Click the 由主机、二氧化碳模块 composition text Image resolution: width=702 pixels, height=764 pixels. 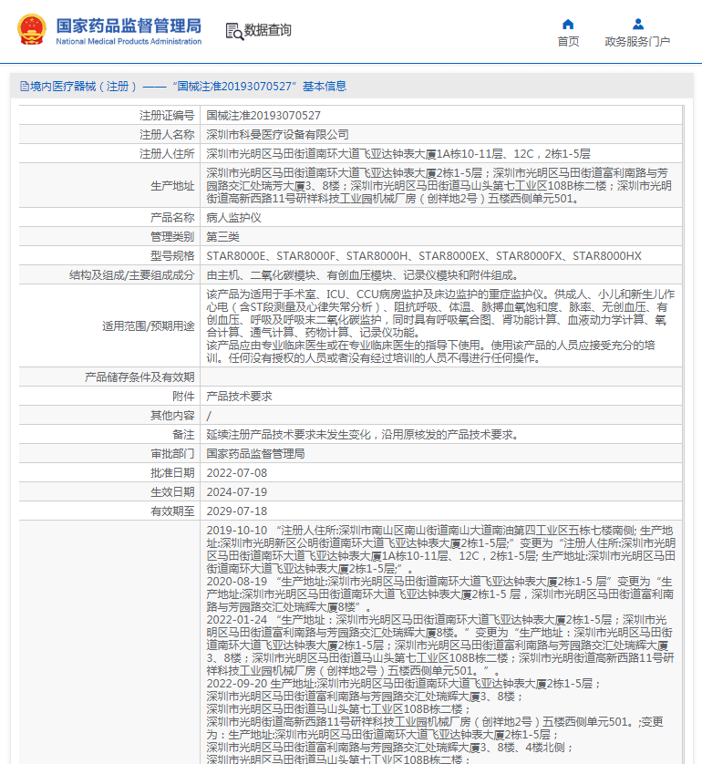pos(362,275)
